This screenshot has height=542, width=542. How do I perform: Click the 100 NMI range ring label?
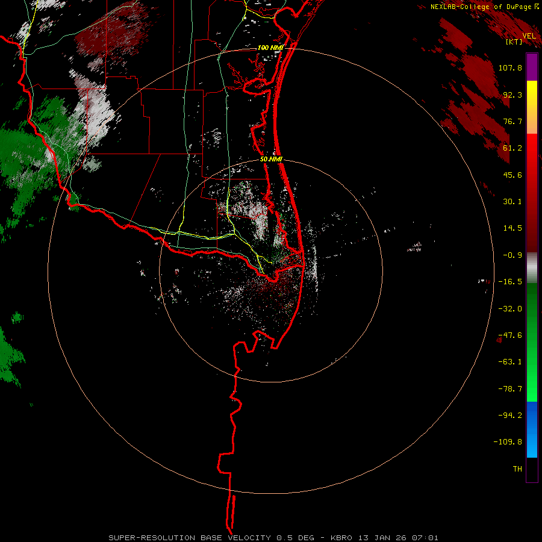270,48
